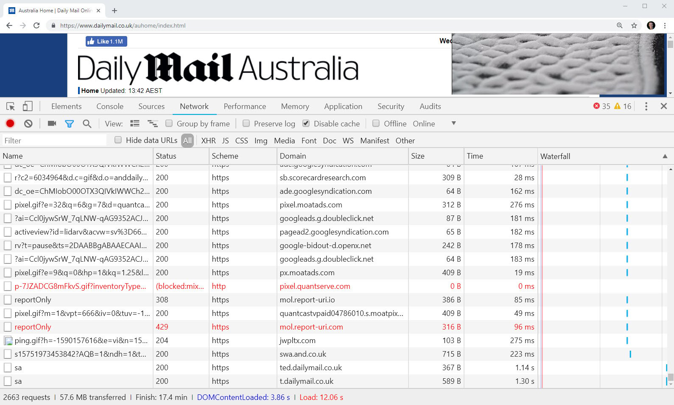Open the Security tab
This screenshot has width=674, height=405.
(391, 106)
